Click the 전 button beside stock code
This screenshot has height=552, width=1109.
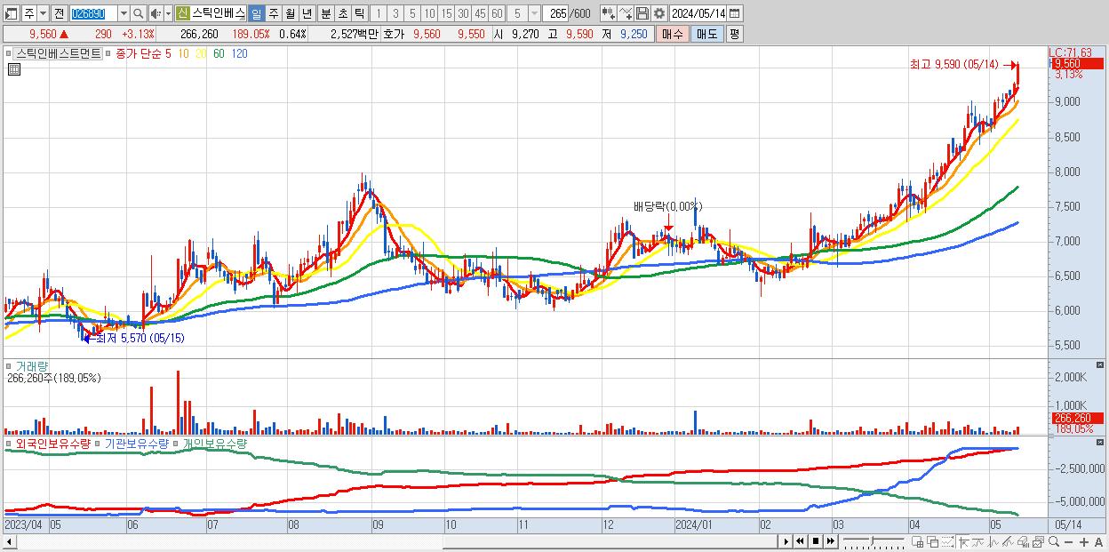pyautogui.click(x=59, y=13)
